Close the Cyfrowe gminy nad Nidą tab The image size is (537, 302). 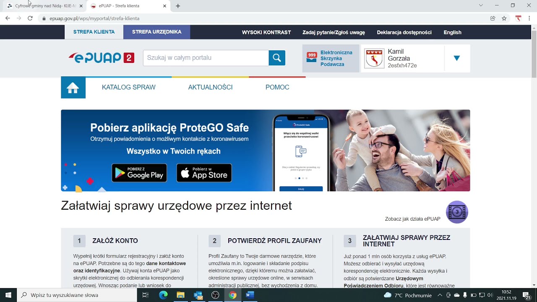pos(81,6)
